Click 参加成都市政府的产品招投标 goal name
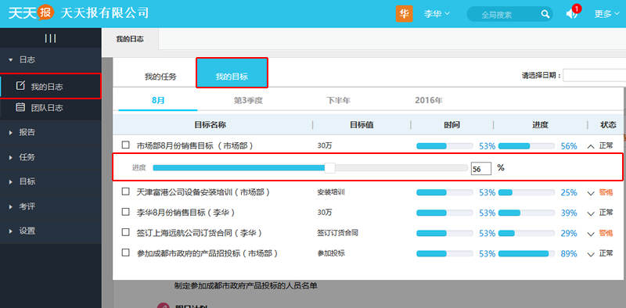 (x=207, y=254)
